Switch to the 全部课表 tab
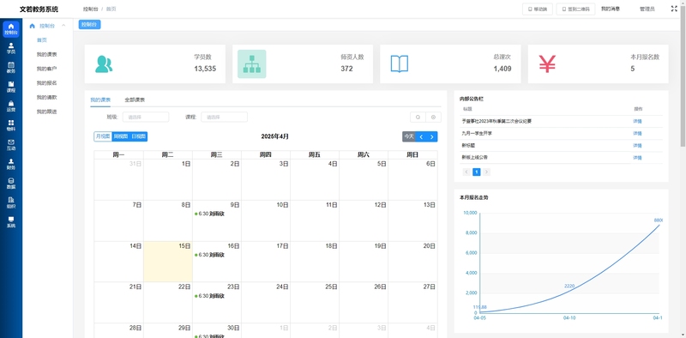 tap(135, 100)
